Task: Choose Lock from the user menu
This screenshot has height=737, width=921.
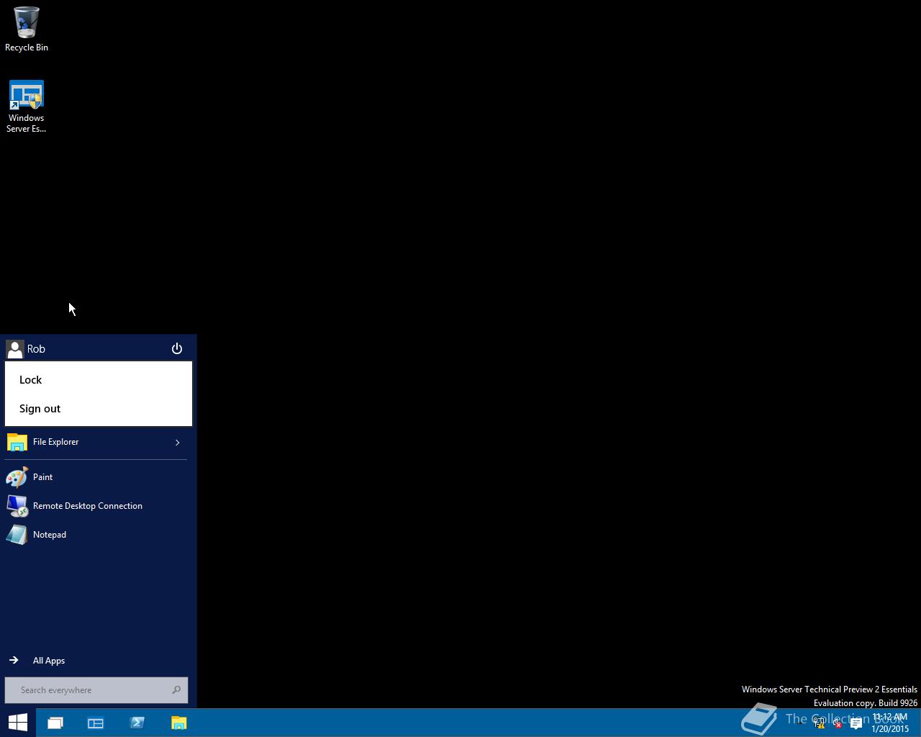Action: [99, 380]
